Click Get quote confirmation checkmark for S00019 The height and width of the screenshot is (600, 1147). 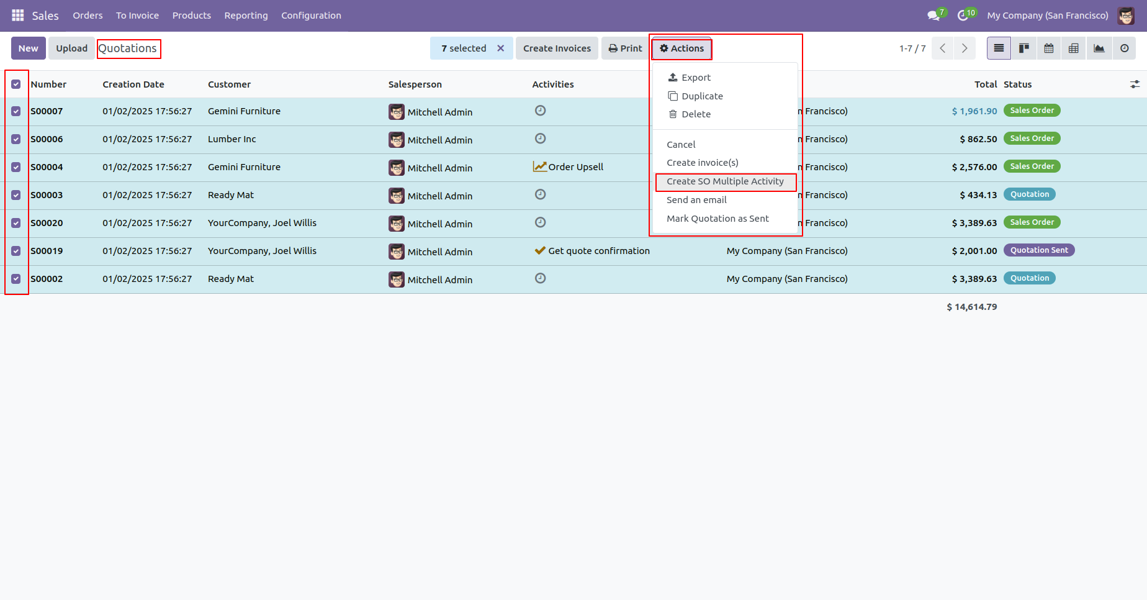coord(540,250)
